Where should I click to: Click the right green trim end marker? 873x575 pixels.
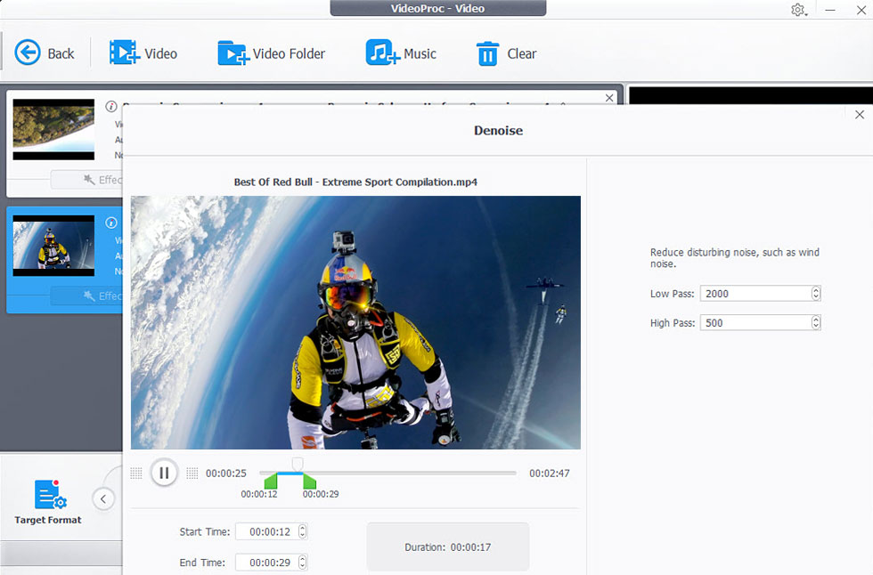(x=309, y=482)
